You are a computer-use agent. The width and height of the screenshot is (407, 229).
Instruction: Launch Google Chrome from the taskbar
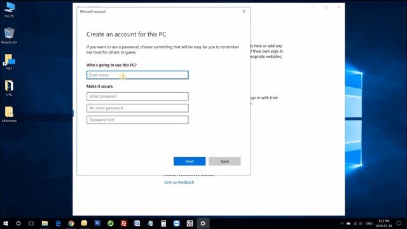point(71,223)
